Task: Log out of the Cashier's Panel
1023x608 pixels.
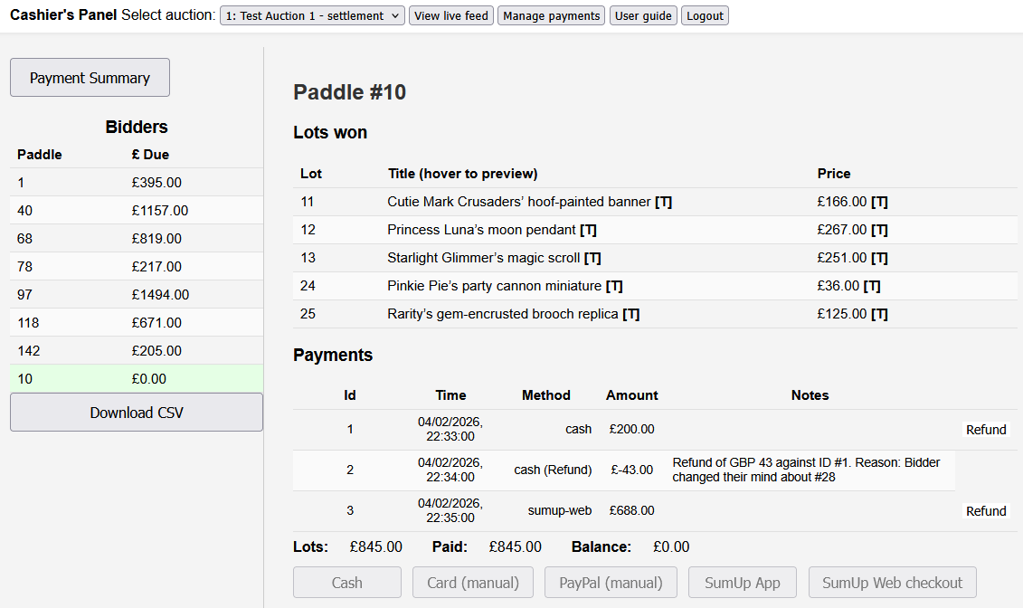Action: point(705,16)
